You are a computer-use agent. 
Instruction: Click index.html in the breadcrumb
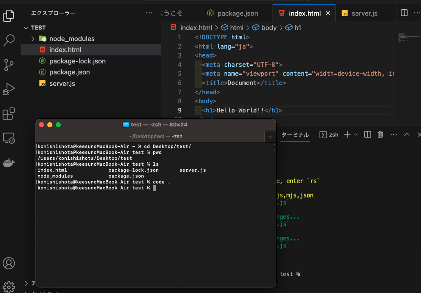(196, 27)
